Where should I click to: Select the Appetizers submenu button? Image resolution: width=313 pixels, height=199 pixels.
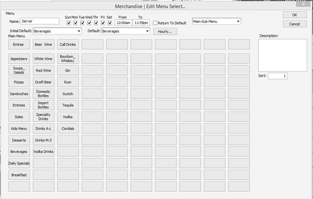pyautogui.click(x=19, y=59)
